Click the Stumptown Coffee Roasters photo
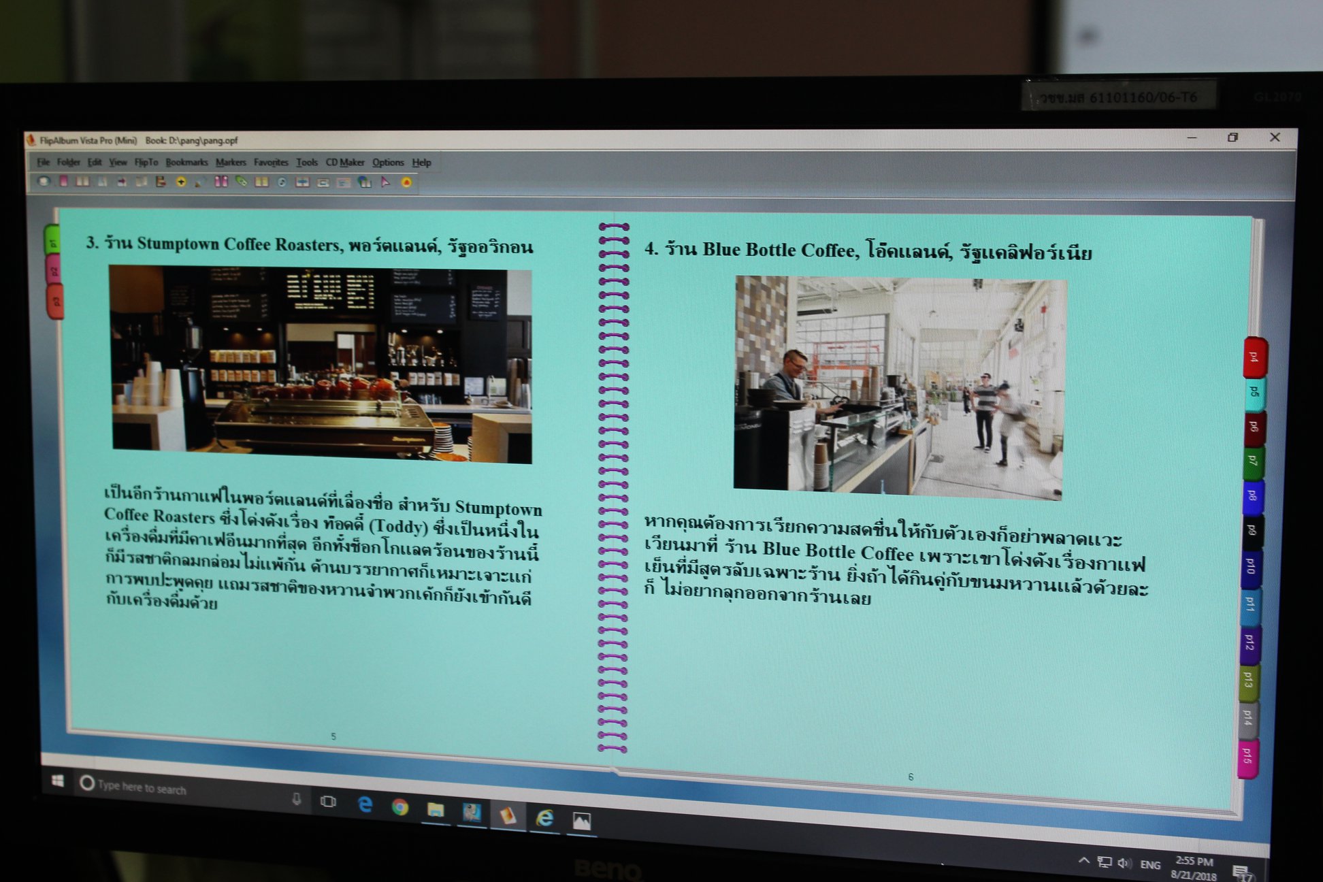This screenshot has width=1323, height=882. tap(321, 364)
